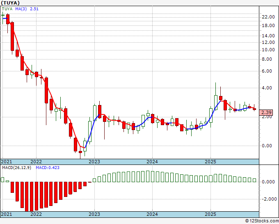Screen dimensions: 279x224
Task: Click the (TUYA) chart title
Action: pos(10,3)
